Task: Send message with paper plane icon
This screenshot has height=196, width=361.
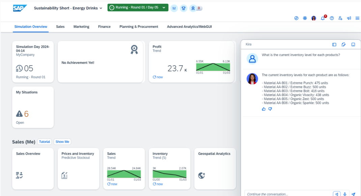Action: pos(353,194)
